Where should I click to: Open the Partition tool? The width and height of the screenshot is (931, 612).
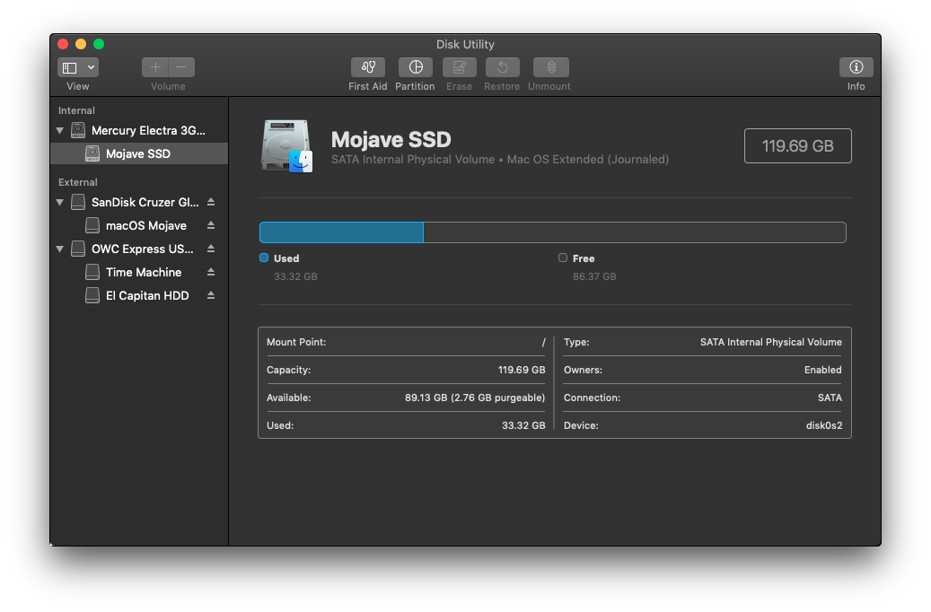click(x=415, y=67)
